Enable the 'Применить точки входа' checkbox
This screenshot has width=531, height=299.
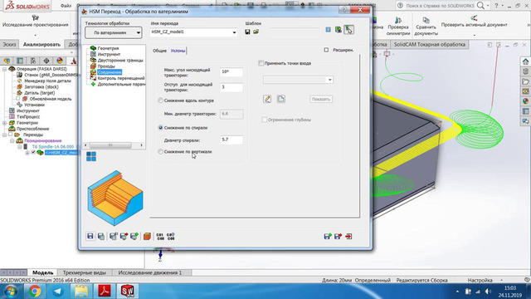(261, 63)
